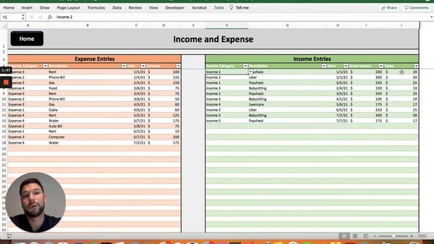Open the income Date filter dropdown
Viewport: 434px width, 244px height.
(x=346, y=66)
